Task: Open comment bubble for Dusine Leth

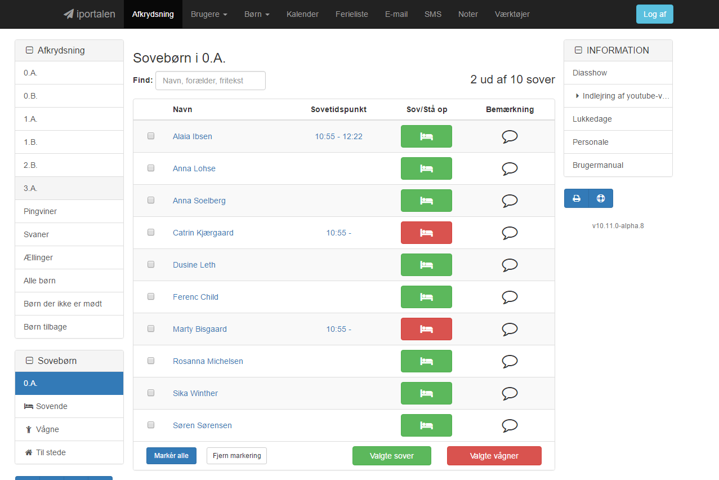Action: [510, 265]
